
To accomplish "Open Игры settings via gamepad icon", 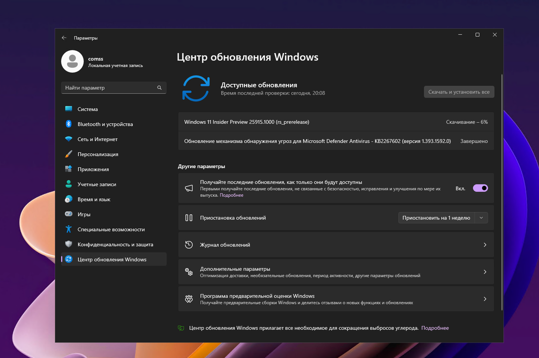I will (x=69, y=214).
